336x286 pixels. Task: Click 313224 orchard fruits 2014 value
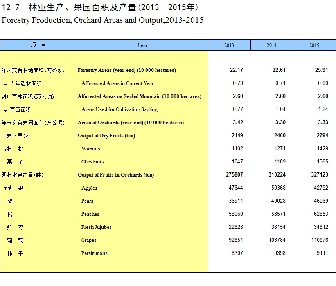point(277,174)
